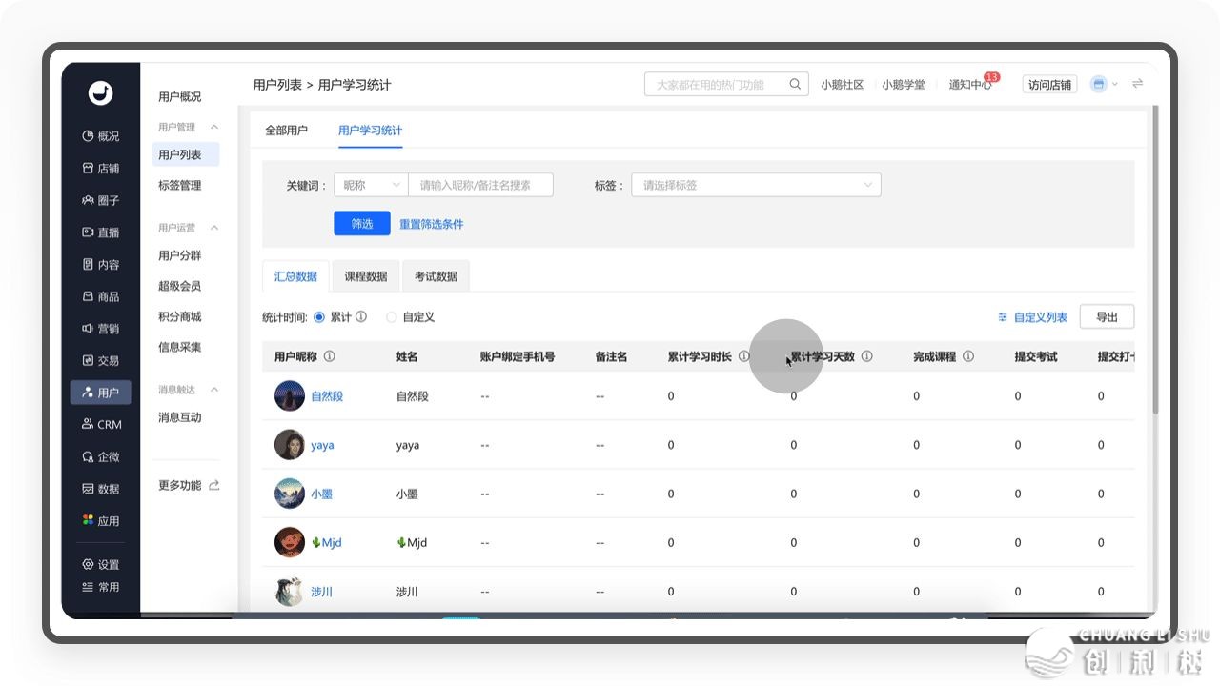
Task: Click the search magnifier icon in top bar
Action: pos(795,85)
